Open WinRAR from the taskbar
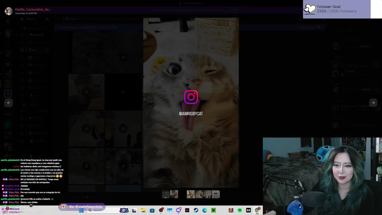This screenshot has width=382, height=215. click(231, 211)
